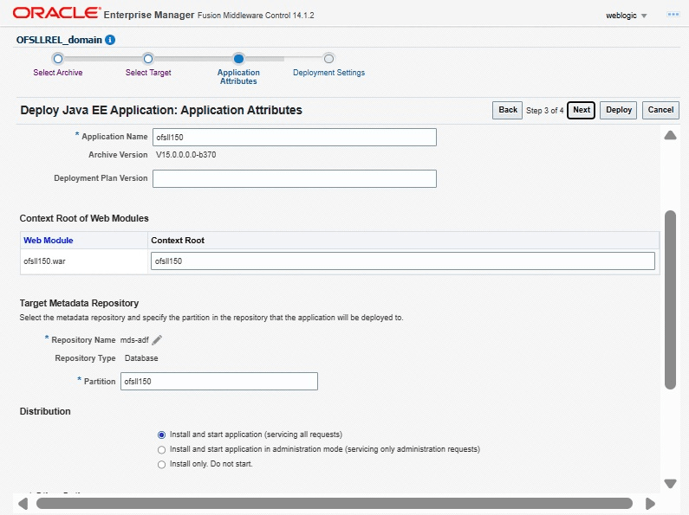
Task: Open the weblogic user dropdown
Action: click(x=626, y=16)
